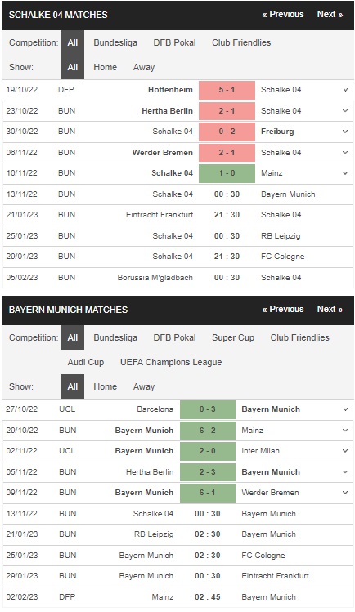
Task: Expand the Hertha Berlin 2-1 Schalke match details
Action: (345, 111)
